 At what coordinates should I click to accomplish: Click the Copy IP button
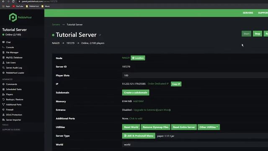pos(176,84)
